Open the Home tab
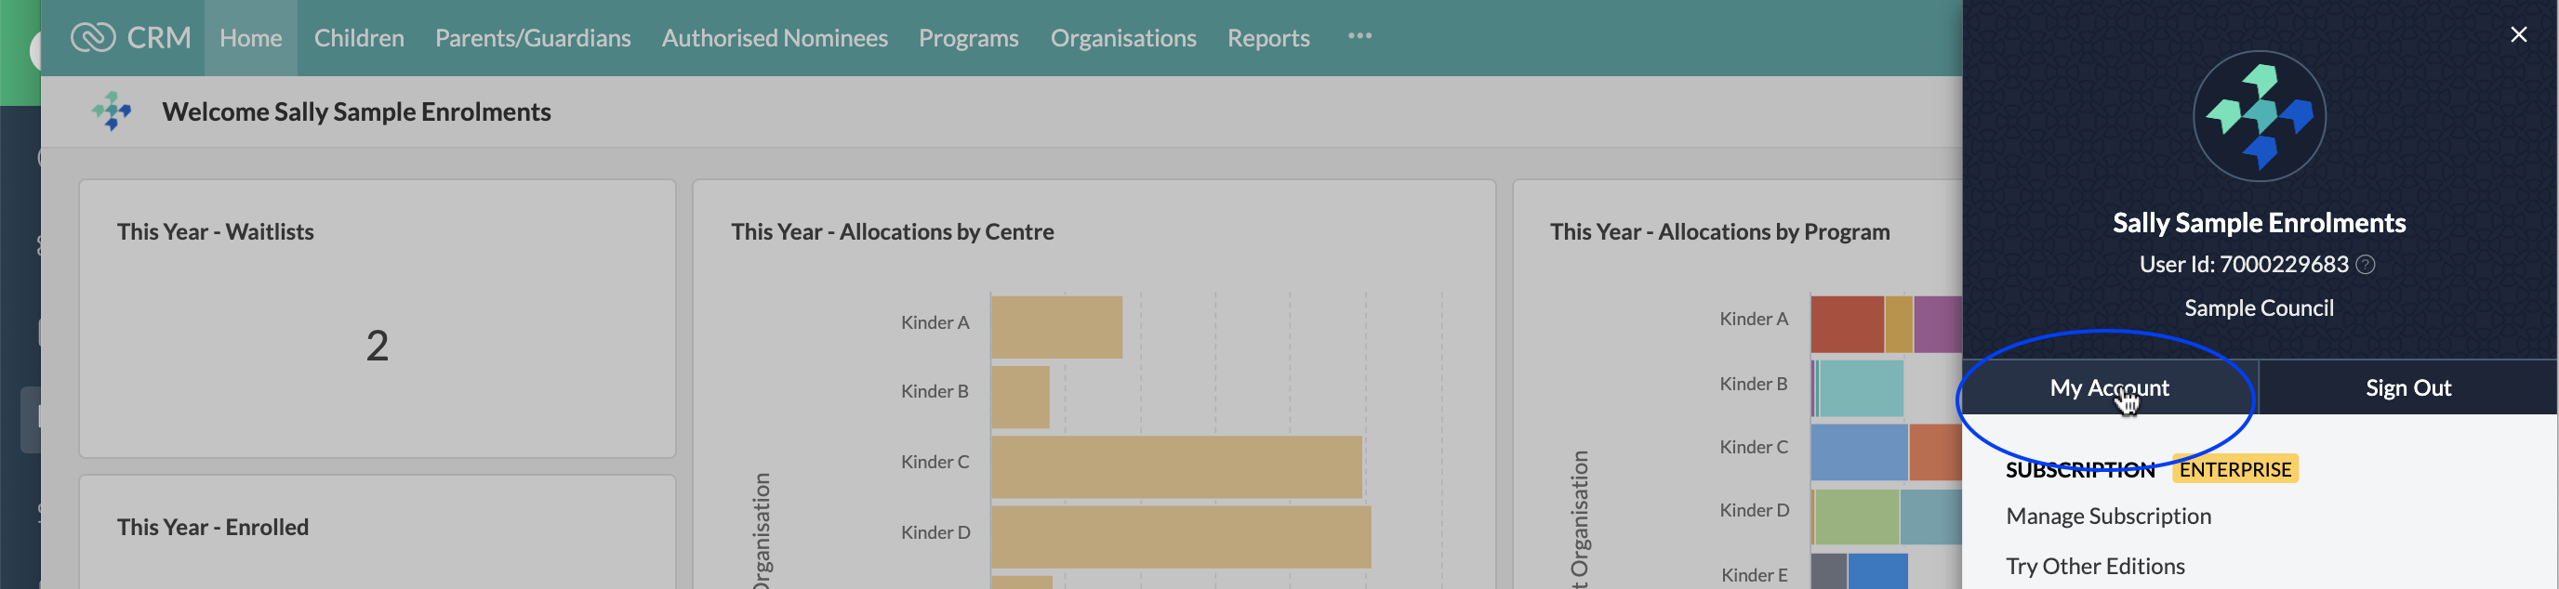 (250, 38)
